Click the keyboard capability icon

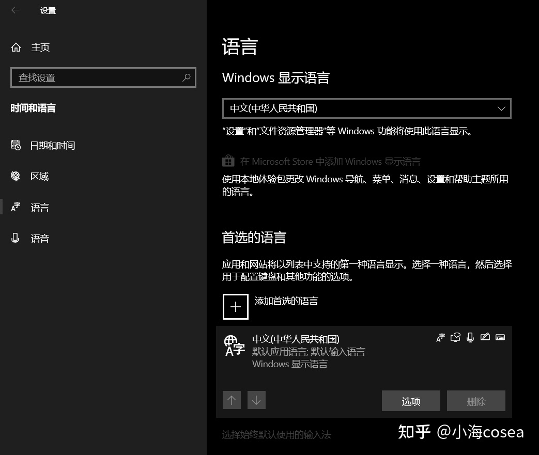500,337
